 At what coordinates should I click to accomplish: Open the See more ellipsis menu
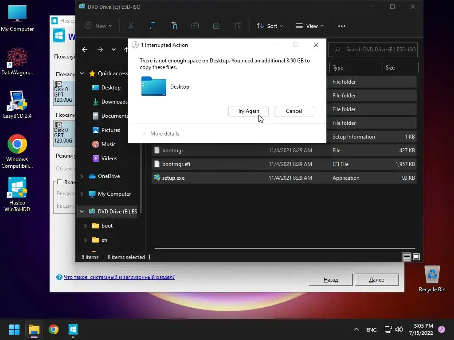pos(342,26)
